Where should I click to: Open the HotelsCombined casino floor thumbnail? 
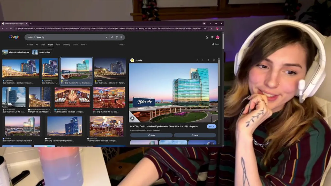[72, 97]
